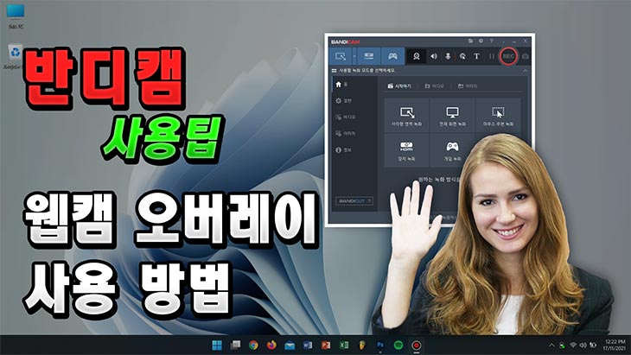Click the mouse cursor effect icon

coord(462,56)
